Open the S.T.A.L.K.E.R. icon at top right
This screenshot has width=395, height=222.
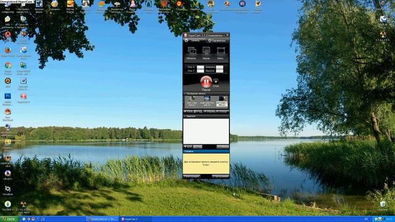(383, 35)
